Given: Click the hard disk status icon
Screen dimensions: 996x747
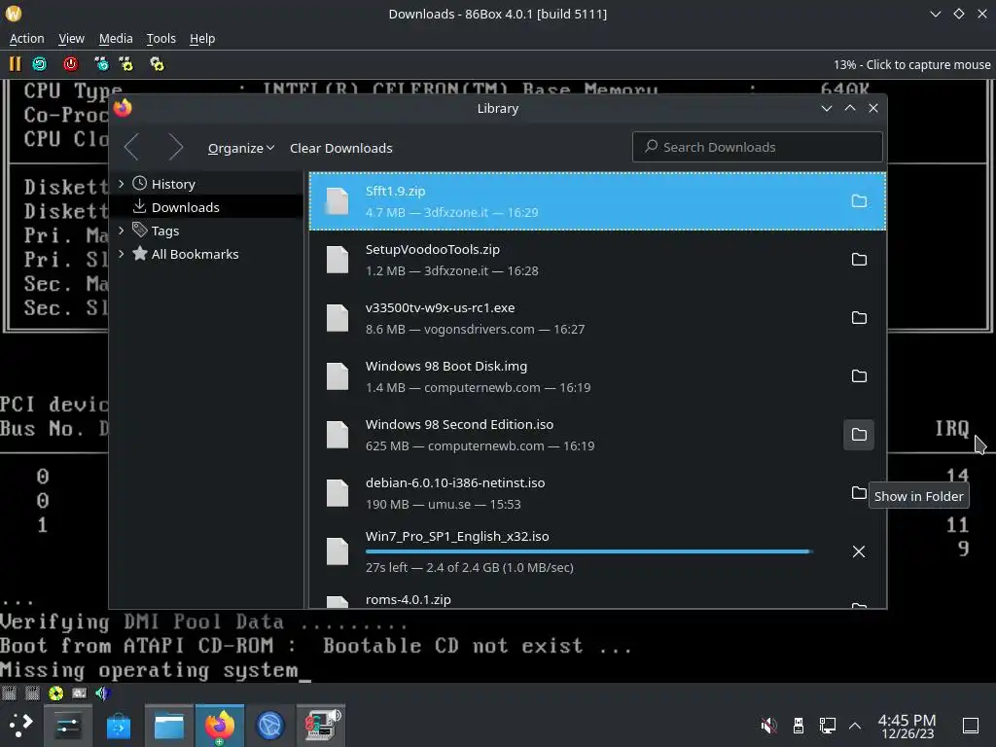Looking at the screenshot, I should pyautogui.click(x=80, y=693).
